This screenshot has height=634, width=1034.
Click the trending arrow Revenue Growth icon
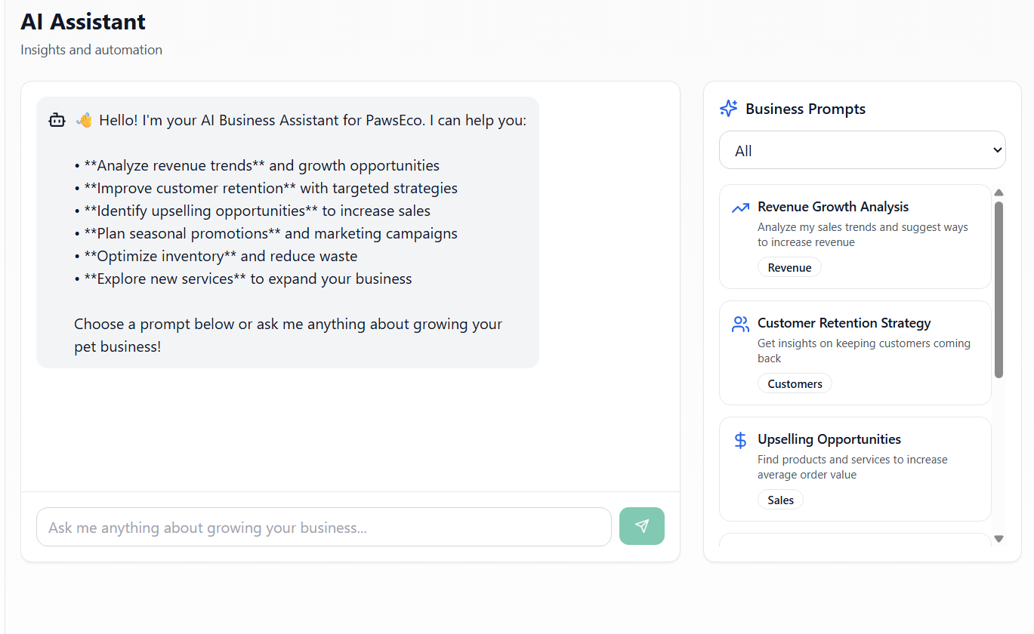click(x=740, y=208)
